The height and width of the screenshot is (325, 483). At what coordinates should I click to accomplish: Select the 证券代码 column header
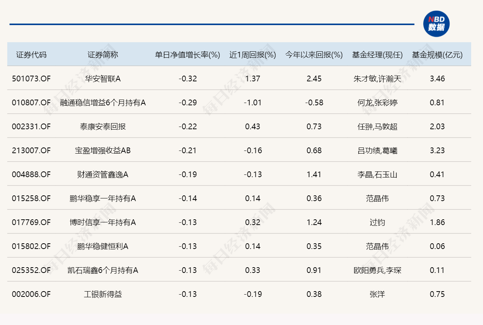tap(31, 54)
